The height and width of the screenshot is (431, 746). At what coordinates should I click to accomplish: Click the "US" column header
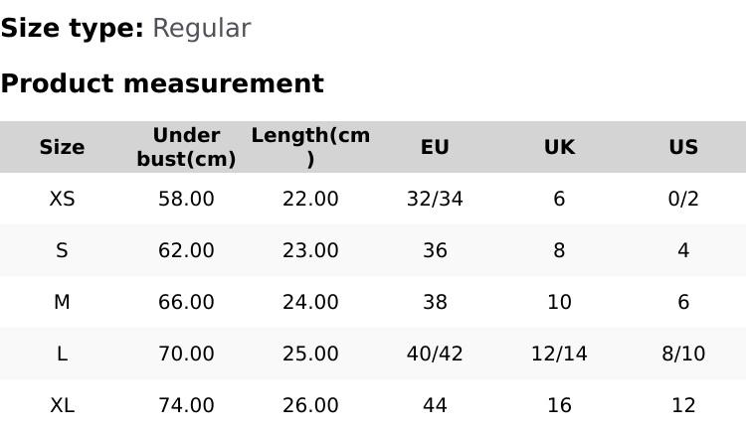pos(683,147)
